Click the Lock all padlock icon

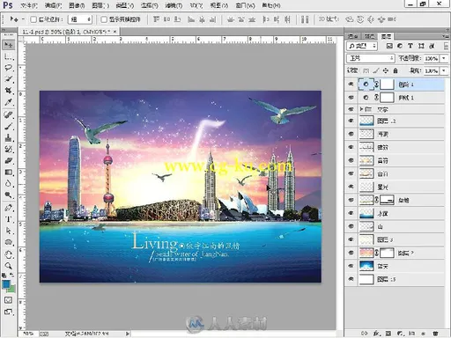tap(396, 70)
